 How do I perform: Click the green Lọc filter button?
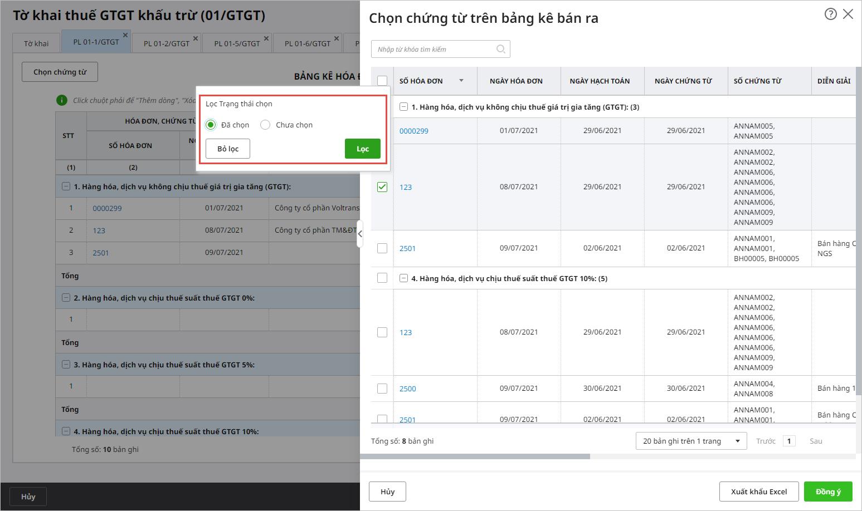[x=362, y=149]
